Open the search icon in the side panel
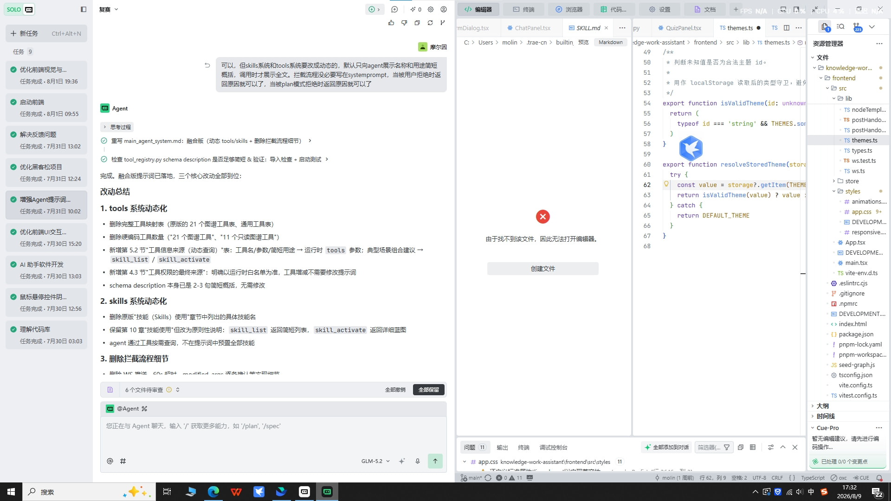Viewport: 891px width, 501px height. tap(840, 27)
